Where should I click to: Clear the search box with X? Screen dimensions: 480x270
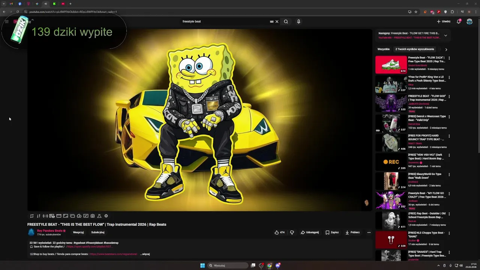pos(277,21)
